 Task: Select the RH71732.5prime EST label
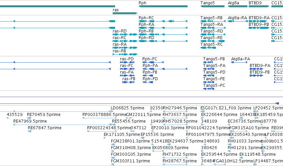click(180, 154)
